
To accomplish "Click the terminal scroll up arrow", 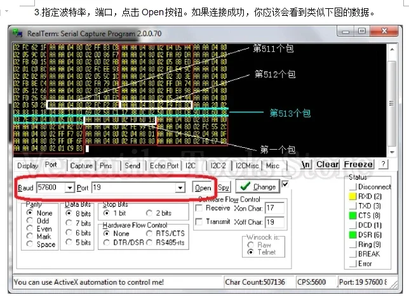I will click(x=392, y=49).
